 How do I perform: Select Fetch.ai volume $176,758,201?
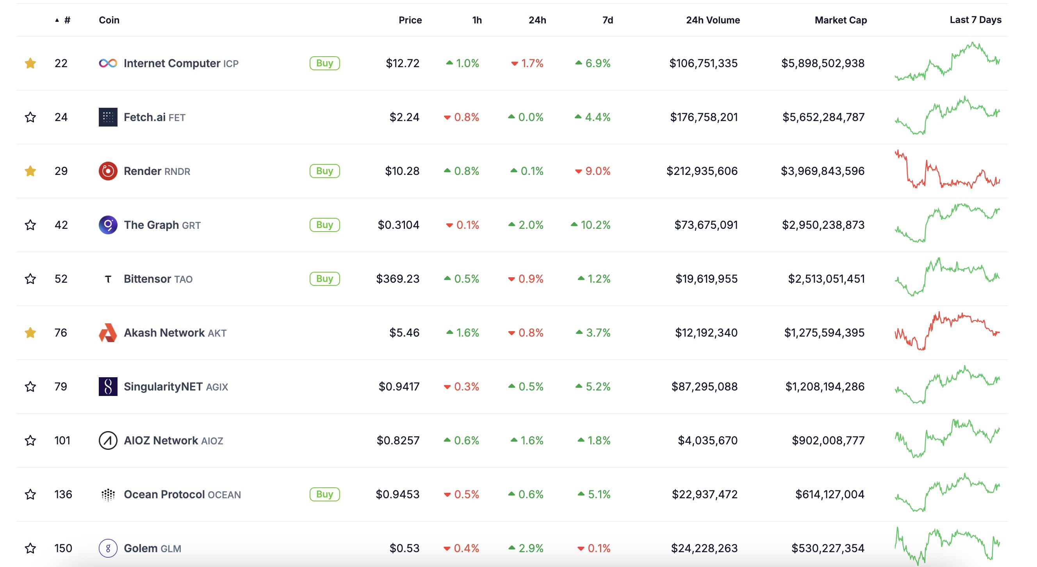tap(704, 117)
